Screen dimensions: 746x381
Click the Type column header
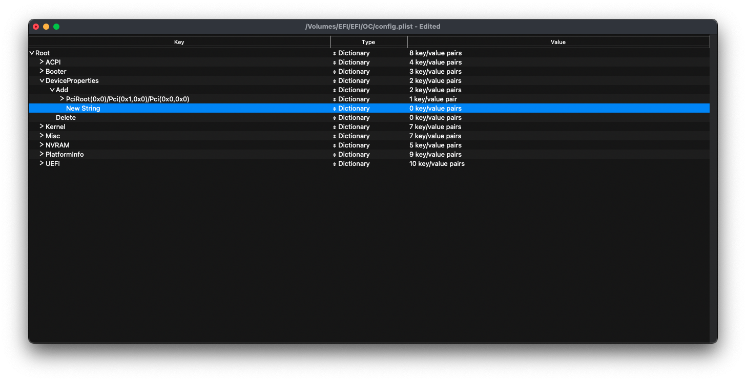click(x=368, y=42)
